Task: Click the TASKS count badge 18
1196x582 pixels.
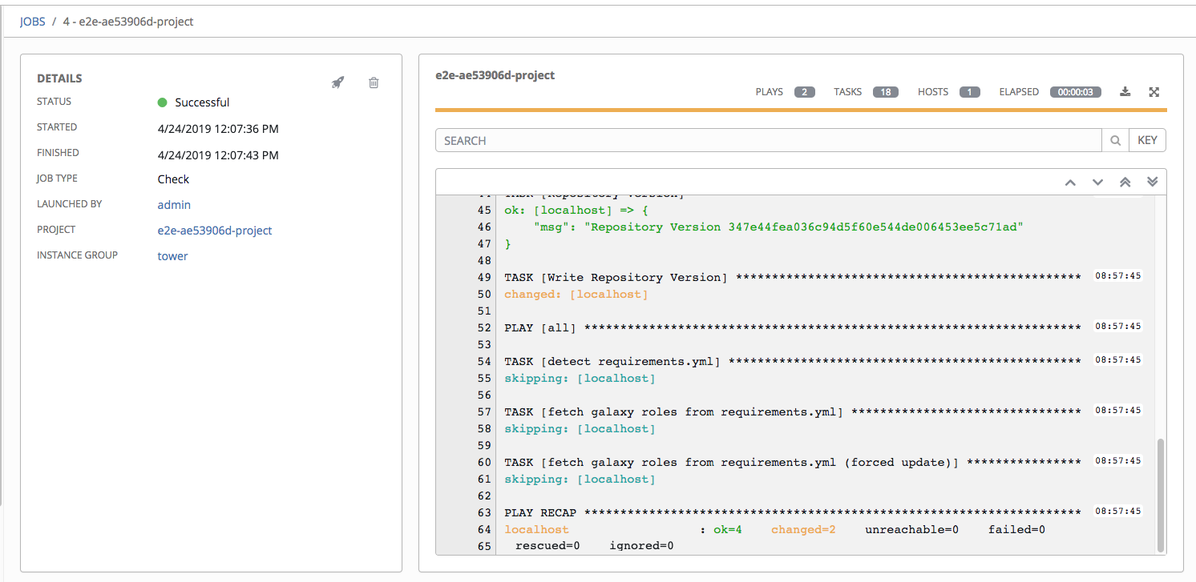Action: 886,92
